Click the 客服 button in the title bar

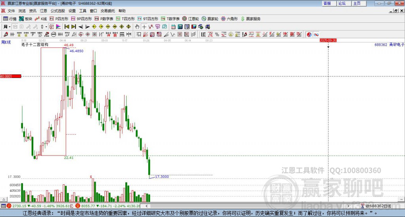pos(329,3)
